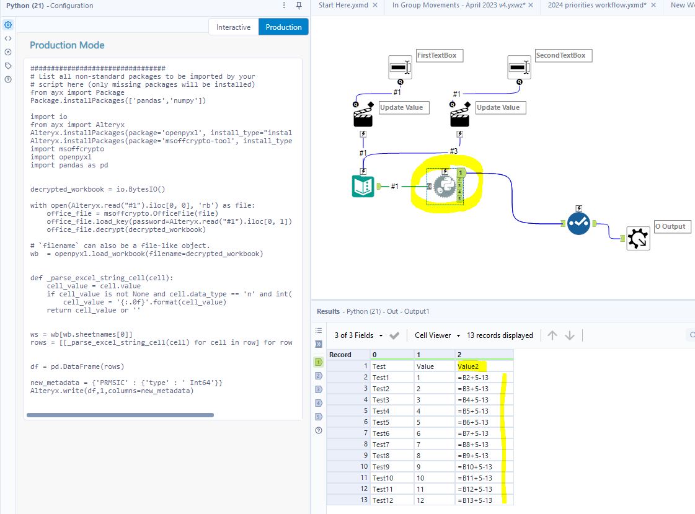
Task: Switch to Start Here.yxmd tab
Action: click(x=343, y=5)
